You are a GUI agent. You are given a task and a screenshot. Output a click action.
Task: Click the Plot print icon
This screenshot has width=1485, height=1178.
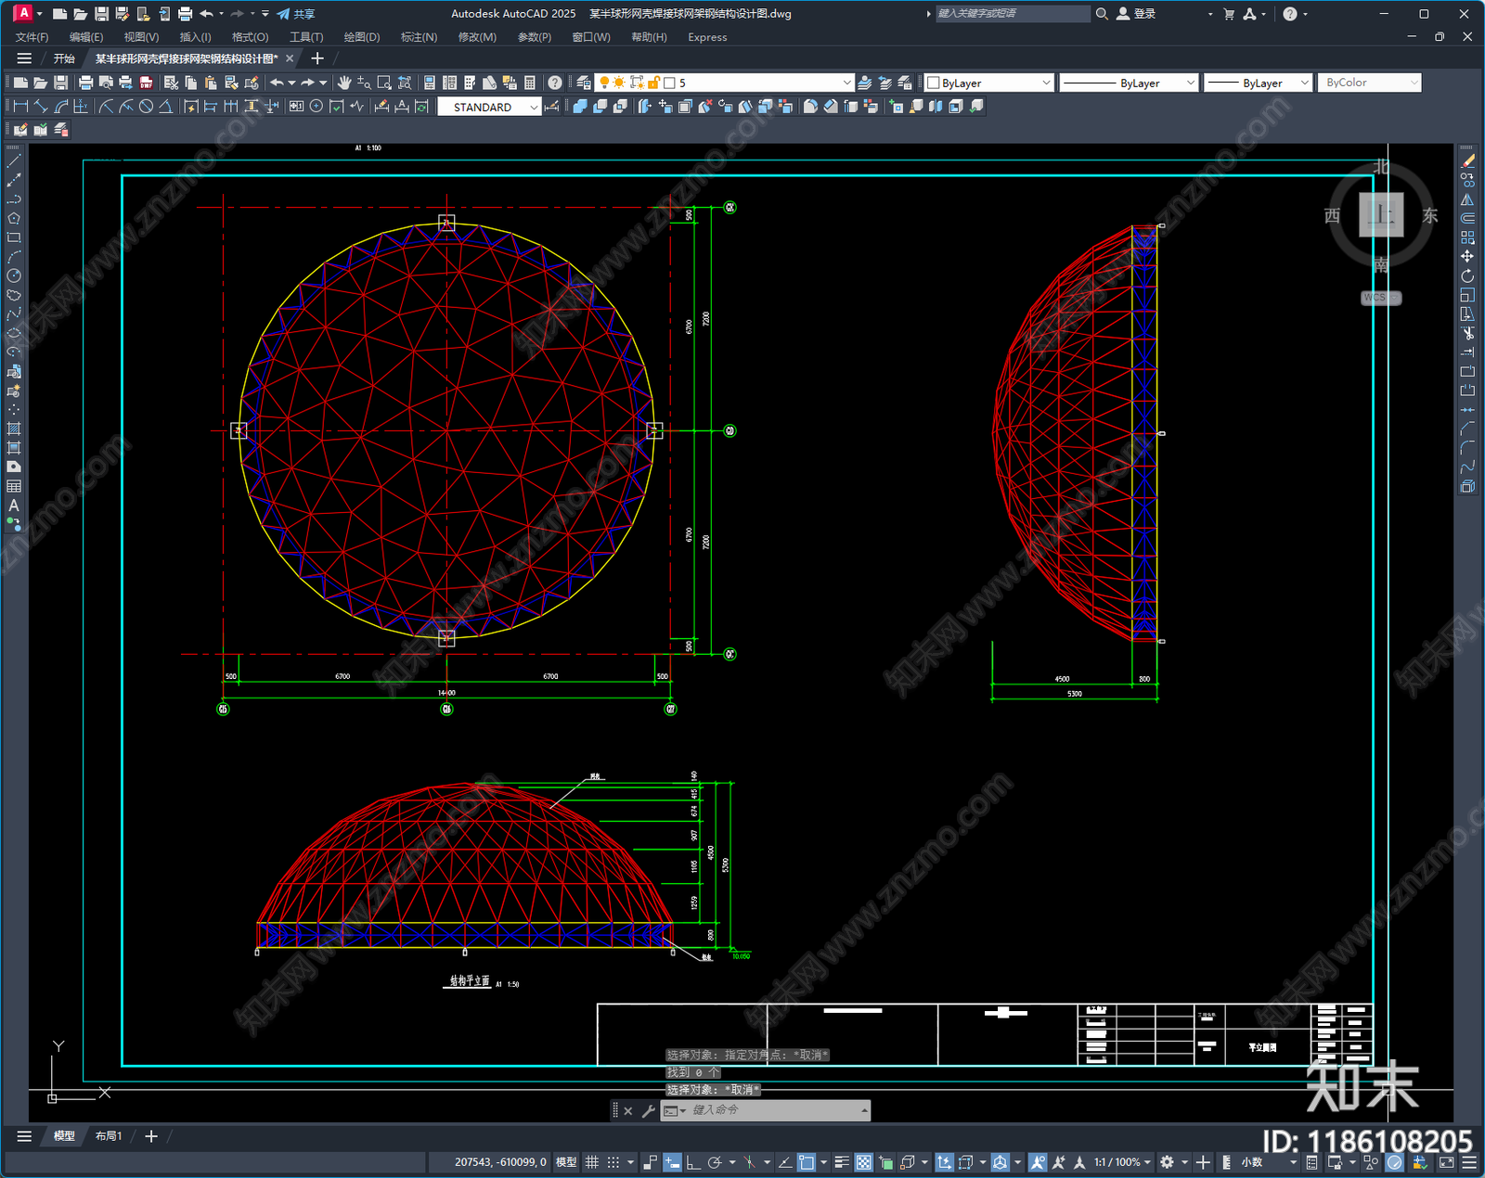pos(85,83)
